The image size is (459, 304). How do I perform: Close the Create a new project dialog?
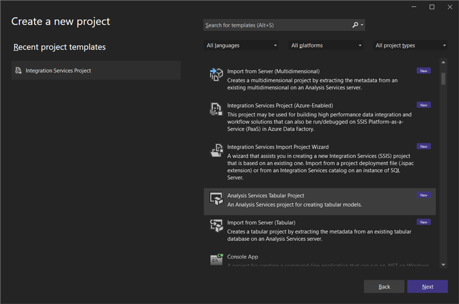click(450, 7)
